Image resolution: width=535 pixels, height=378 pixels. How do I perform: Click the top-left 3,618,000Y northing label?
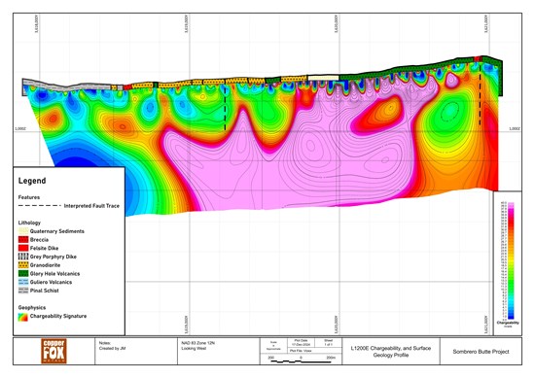[x=37, y=23]
